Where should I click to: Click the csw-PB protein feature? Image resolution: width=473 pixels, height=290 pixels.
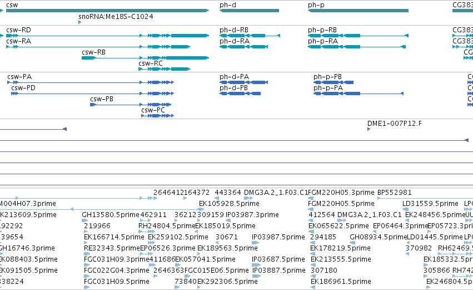pos(131,105)
